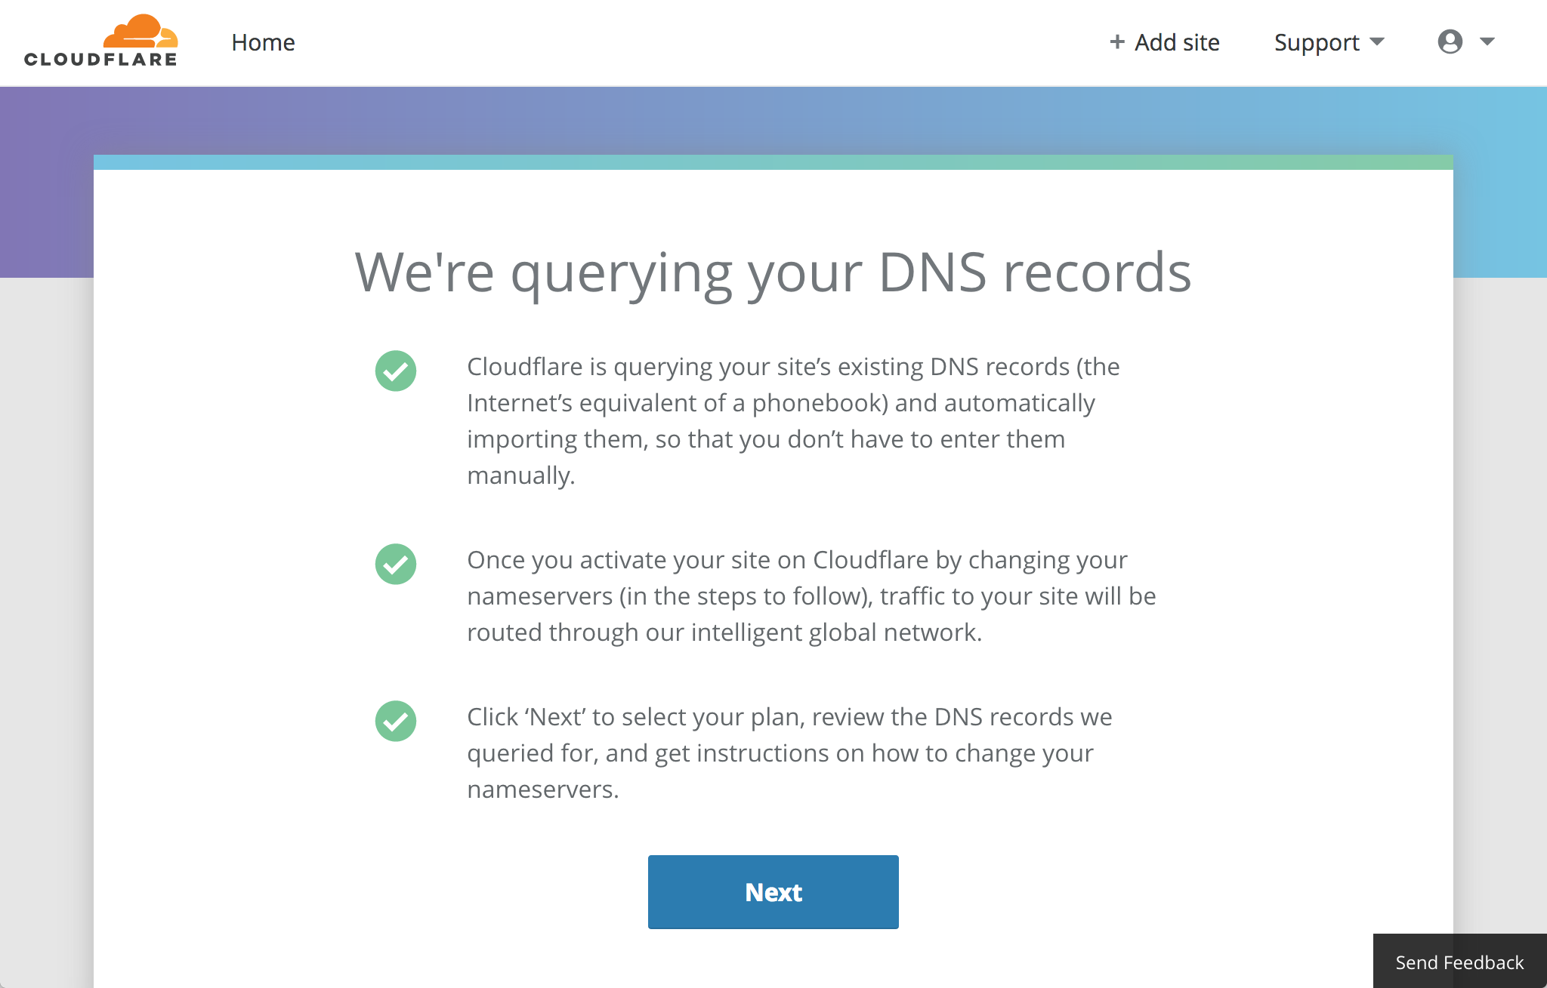
Task: Click the Next button to proceed
Action: tap(773, 891)
